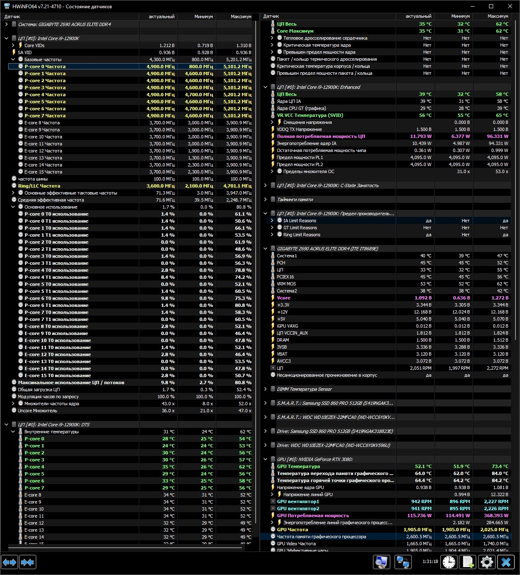Collapse the Базовые частоты subtree
The height and width of the screenshot is (575, 520).
tap(13, 59)
